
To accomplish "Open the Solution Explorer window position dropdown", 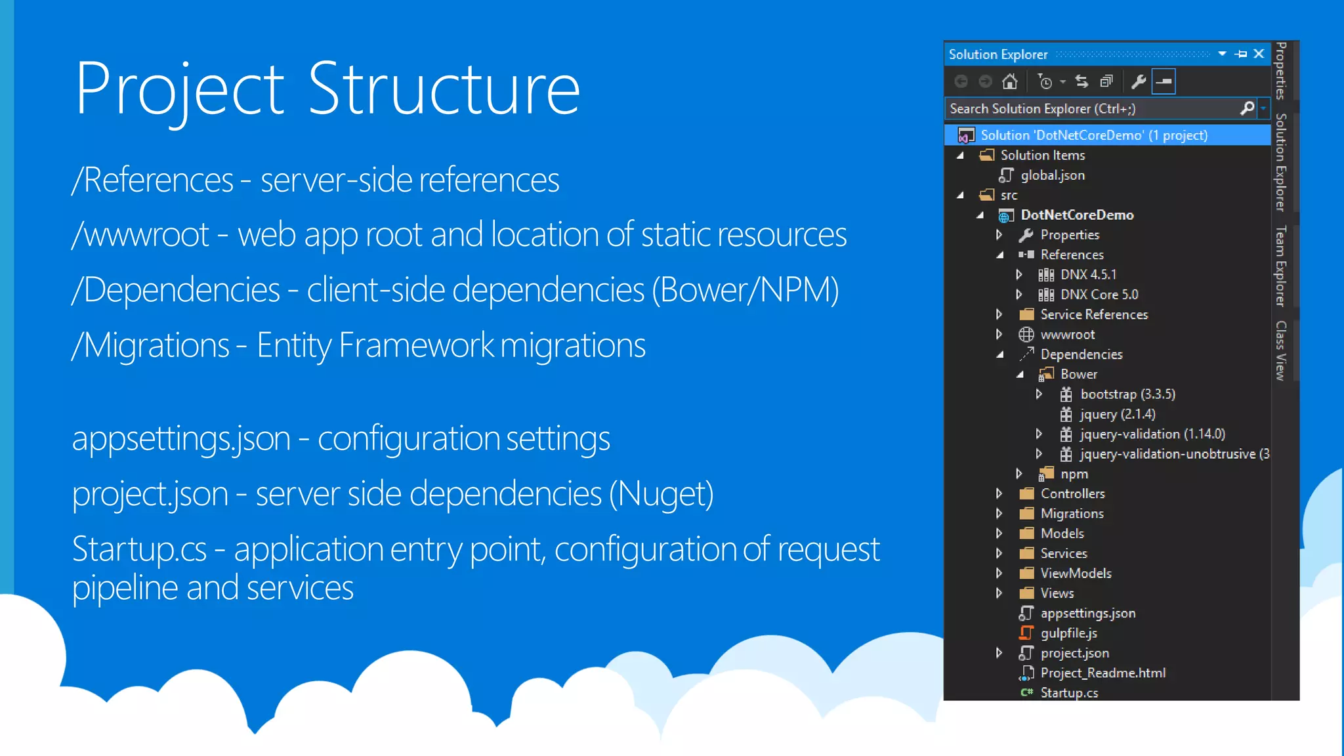I will tap(1222, 54).
